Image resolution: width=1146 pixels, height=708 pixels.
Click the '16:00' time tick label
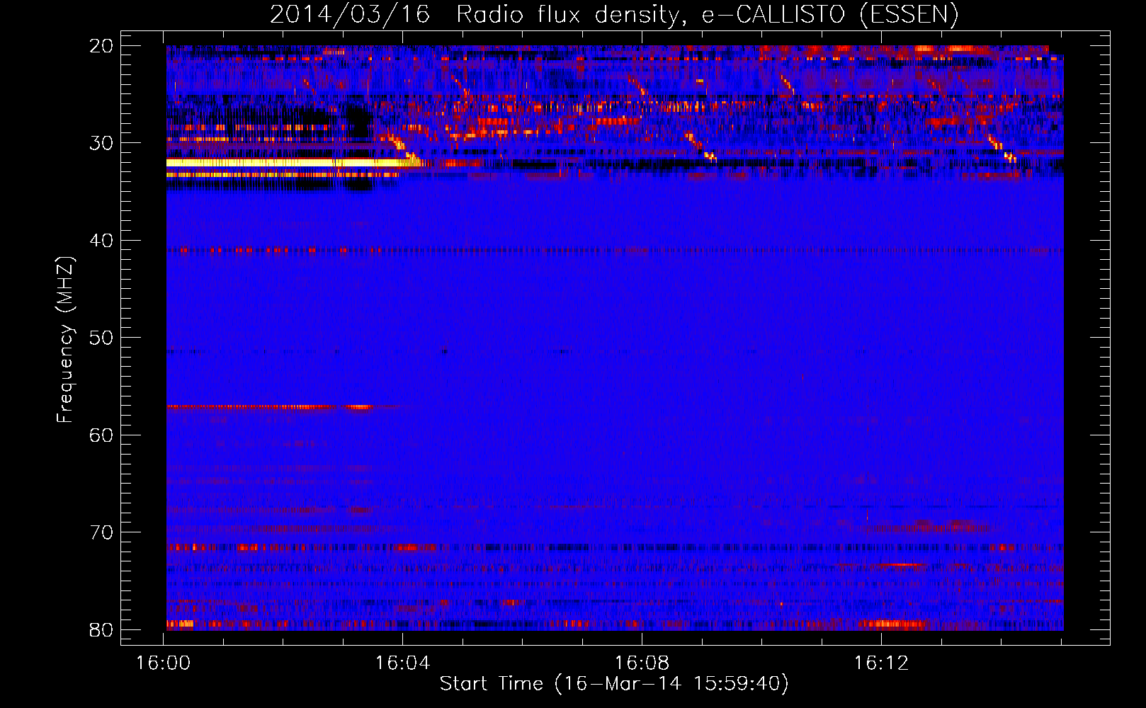[x=164, y=663]
